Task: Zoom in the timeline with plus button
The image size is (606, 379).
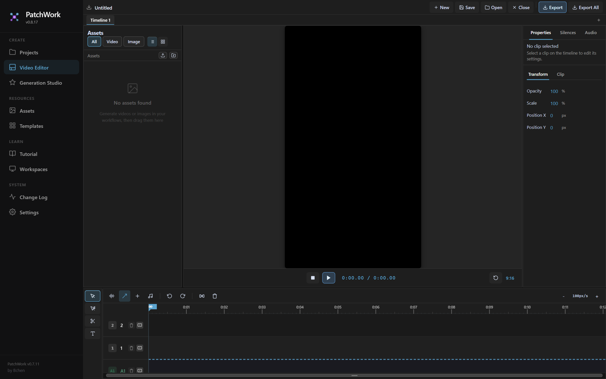Action: tap(597, 296)
